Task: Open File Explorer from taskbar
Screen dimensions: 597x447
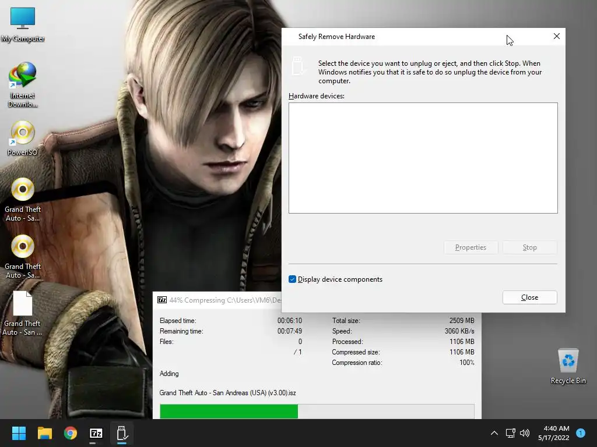Action: (x=44, y=433)
